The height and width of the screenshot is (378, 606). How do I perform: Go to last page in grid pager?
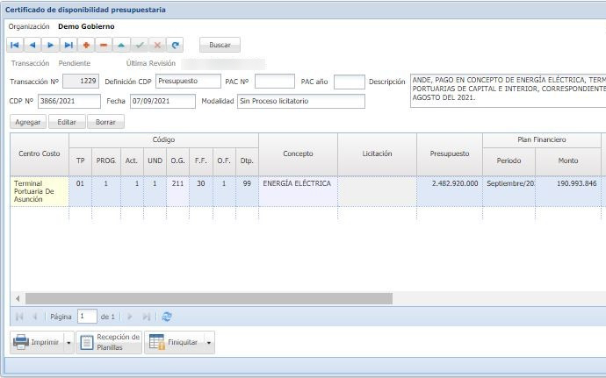pos(146,317)
